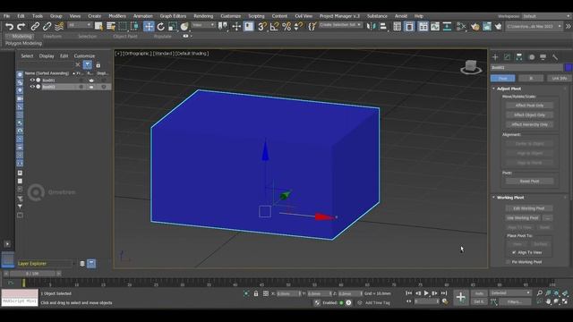The height and width of the screenshot is (322, 573).
Task: Toggle the Scene Explorer lock icon
Action: pos(98,65)
